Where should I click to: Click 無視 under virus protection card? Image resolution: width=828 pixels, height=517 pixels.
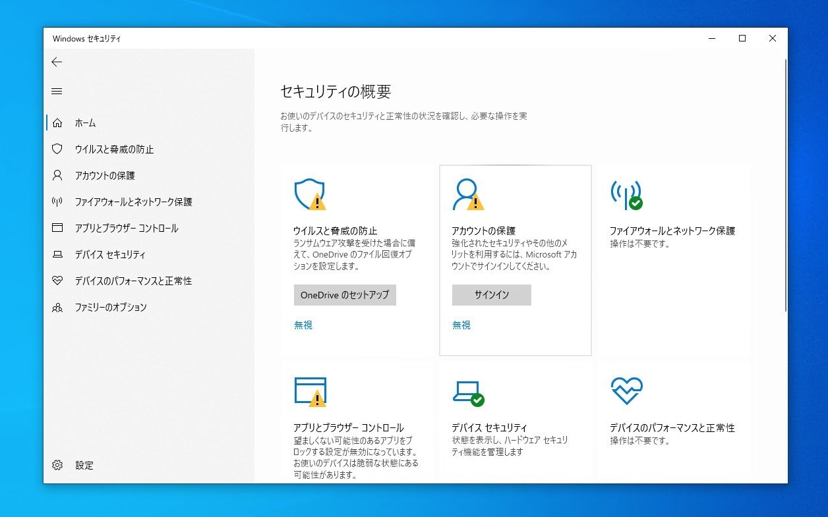303,325
